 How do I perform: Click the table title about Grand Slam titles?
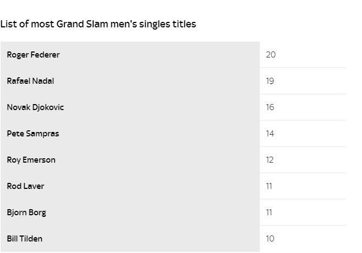pos(98,24)
